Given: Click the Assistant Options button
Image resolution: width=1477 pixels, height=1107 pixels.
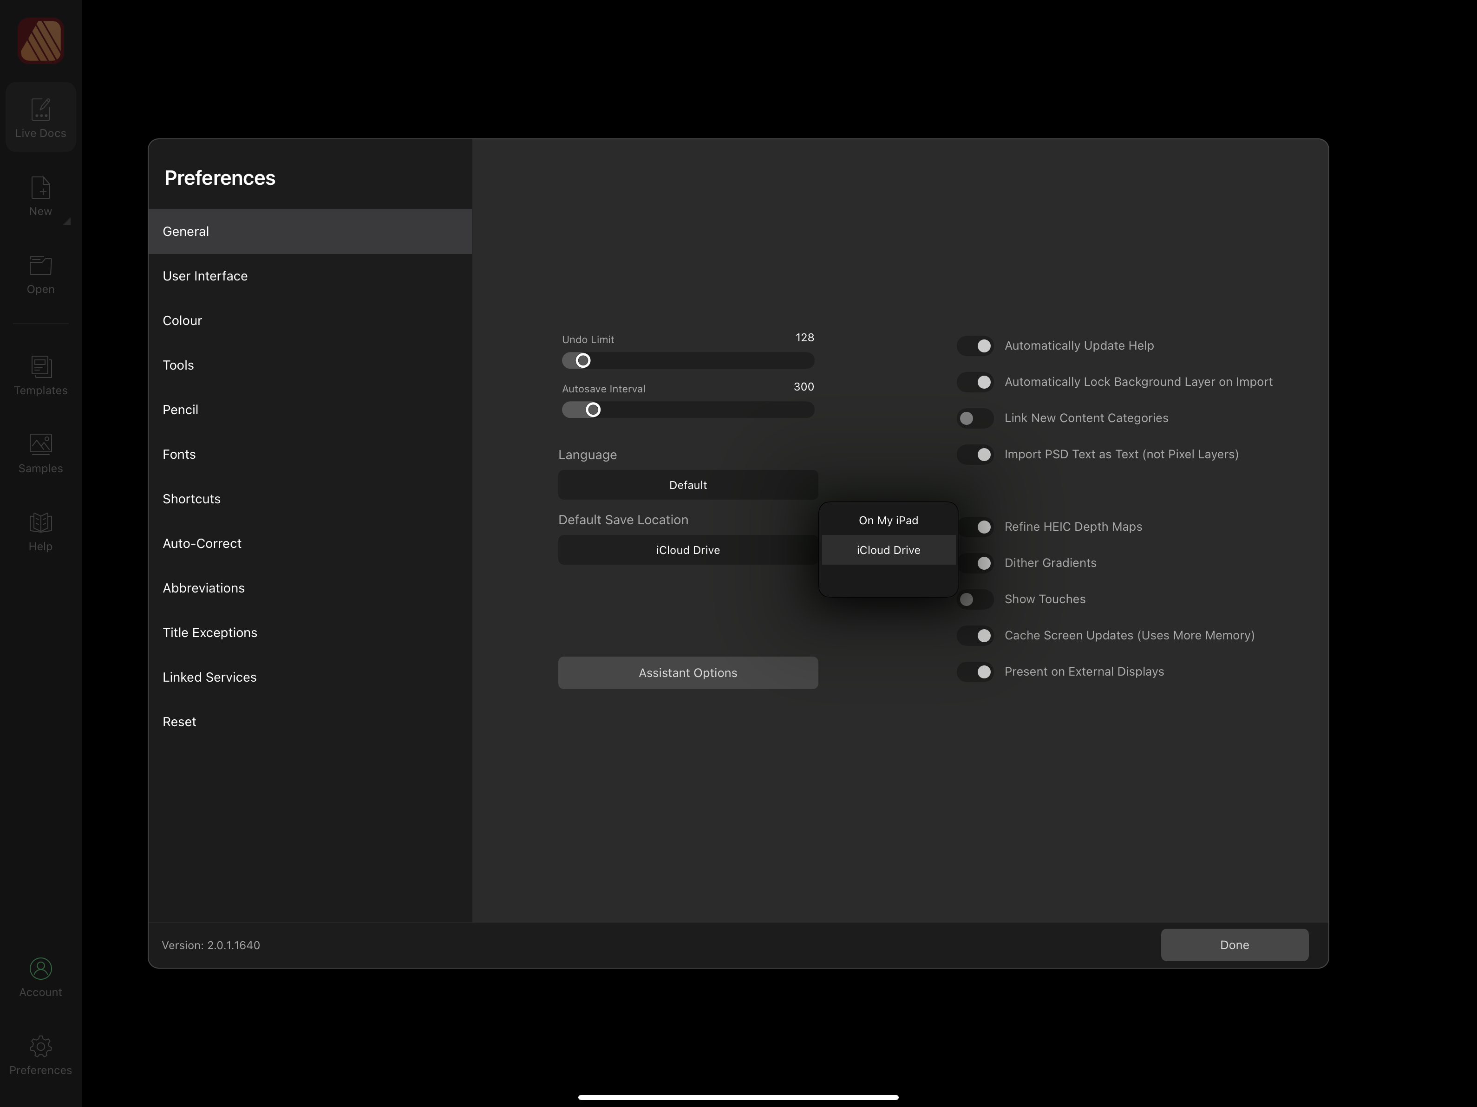Looking at the screenshot, I should click(688, 673).
